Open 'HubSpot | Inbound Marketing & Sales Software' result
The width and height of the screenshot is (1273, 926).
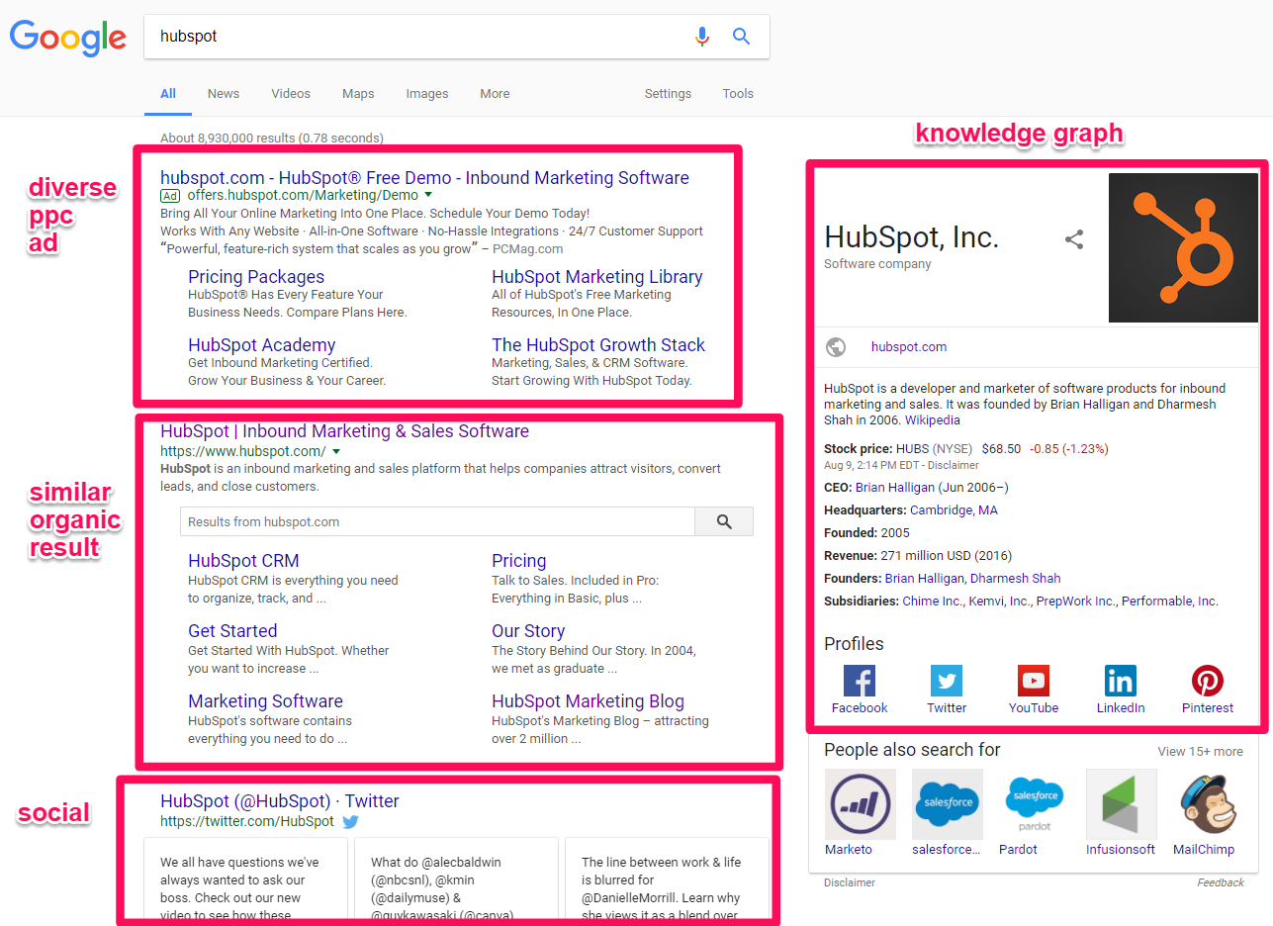pos(344,431)
